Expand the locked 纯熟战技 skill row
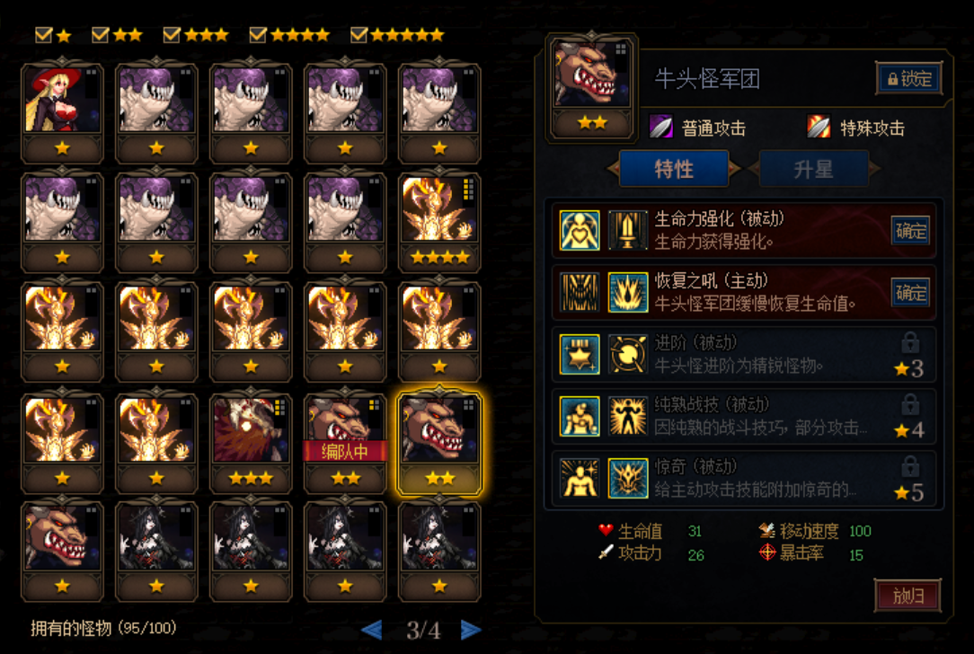This screenshot has width=974, height=654. pyautogui.click(x=744, y=416)
